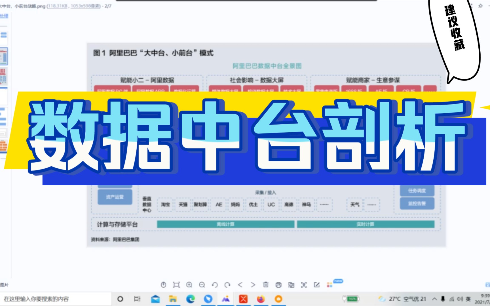Click the taskbar search input box

[x=56, y=299]
